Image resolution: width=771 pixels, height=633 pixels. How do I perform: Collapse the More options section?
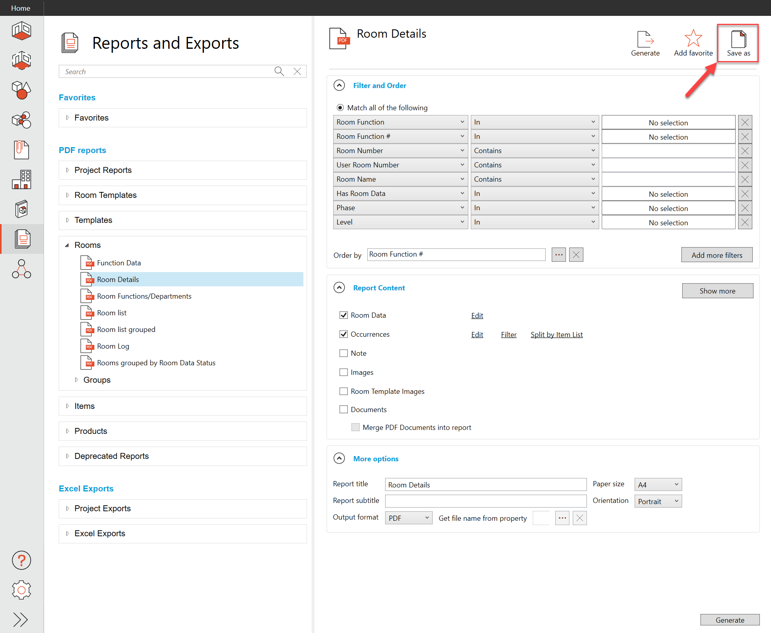339,458
